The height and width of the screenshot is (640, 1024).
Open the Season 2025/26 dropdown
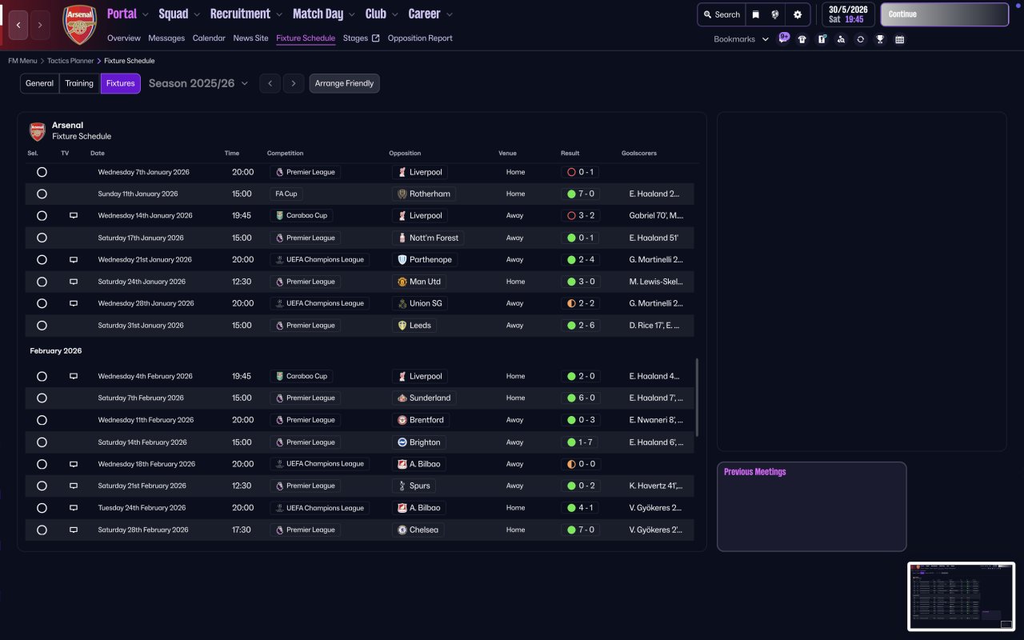198,83
